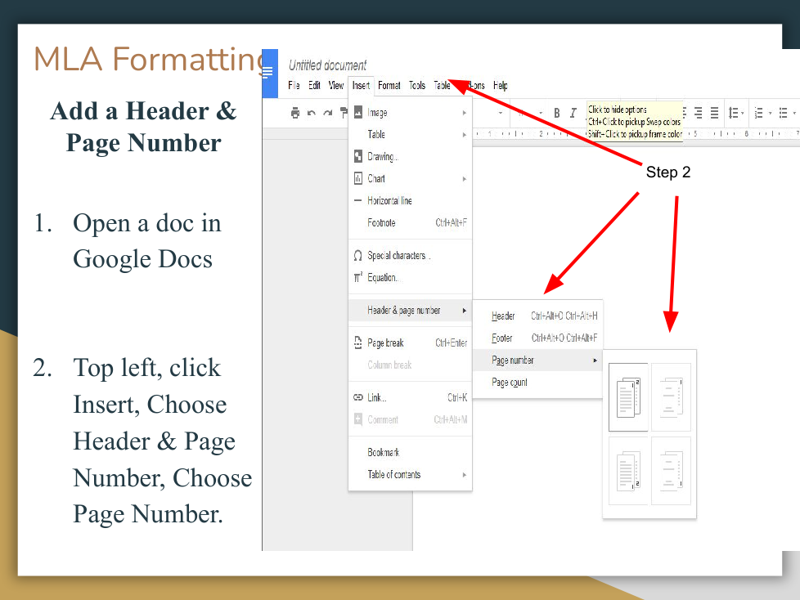Click Header in the submenu

pos(503,316)
